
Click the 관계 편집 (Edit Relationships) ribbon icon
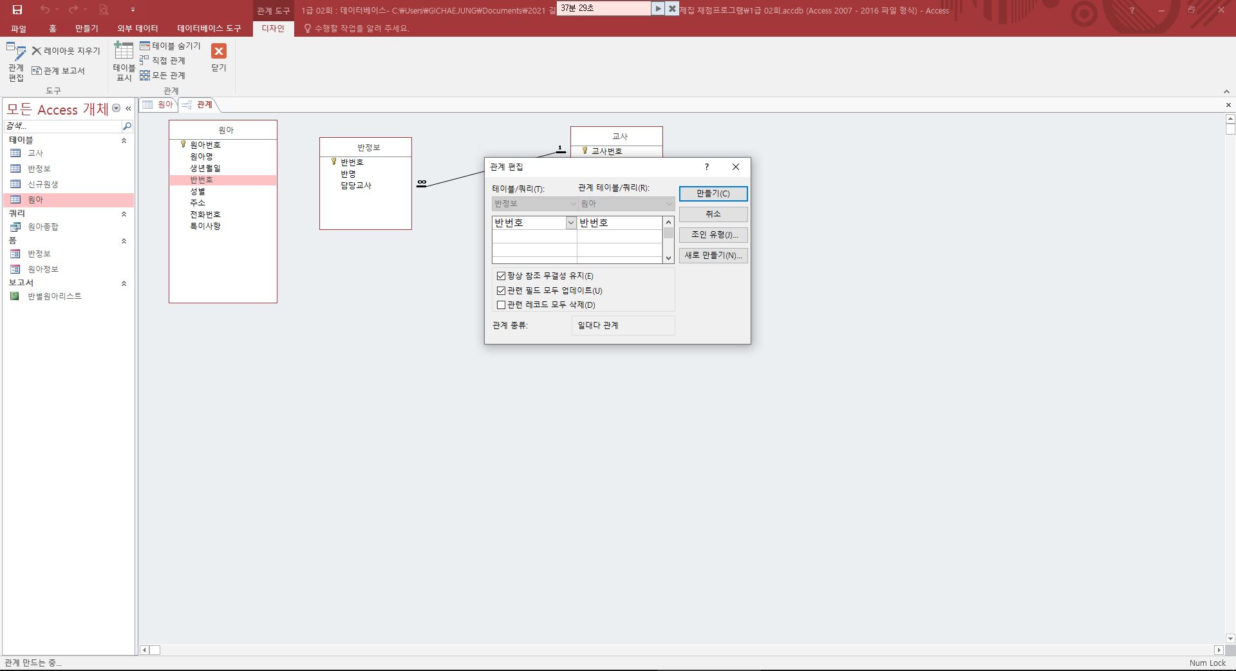pos(16,62)
